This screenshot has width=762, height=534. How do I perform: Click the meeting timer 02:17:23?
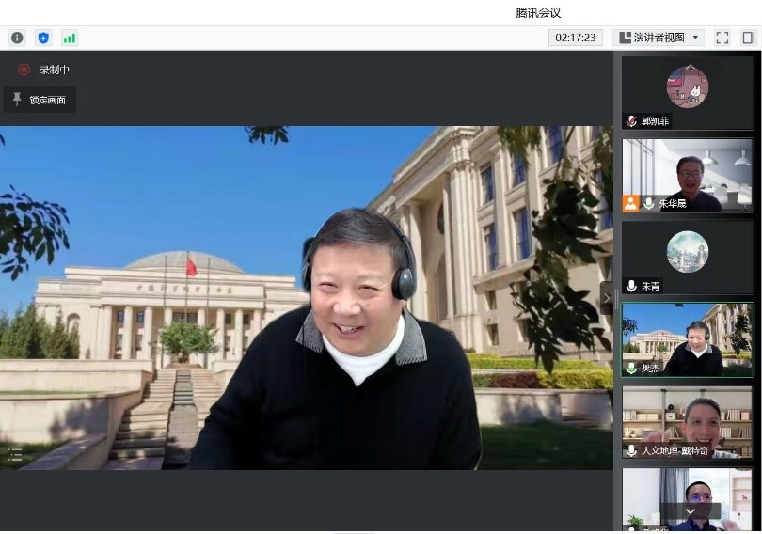click(x=575, y=38)
